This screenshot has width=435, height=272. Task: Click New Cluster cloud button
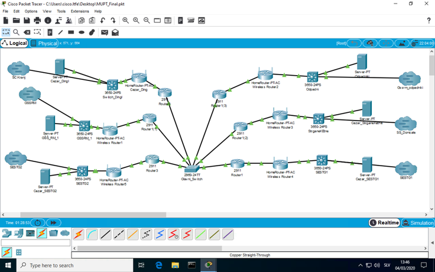(x=370, y=43)
